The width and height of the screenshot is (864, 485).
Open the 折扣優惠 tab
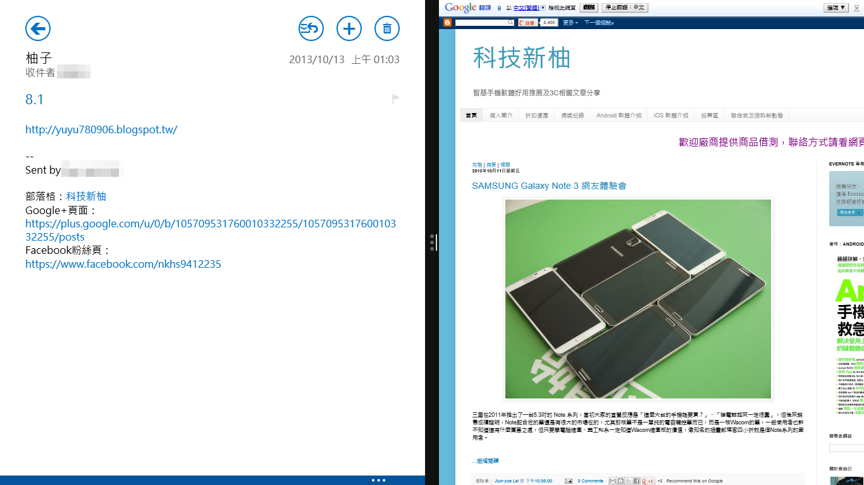click(536, 116)
